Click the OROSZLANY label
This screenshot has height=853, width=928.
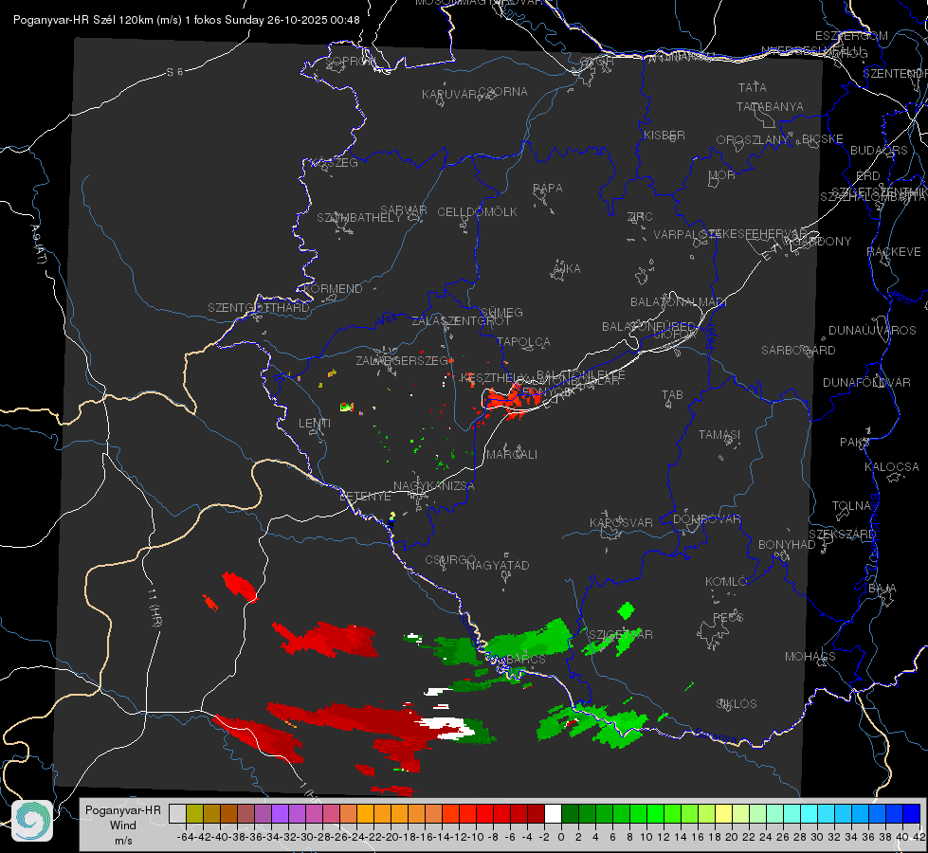753,139
